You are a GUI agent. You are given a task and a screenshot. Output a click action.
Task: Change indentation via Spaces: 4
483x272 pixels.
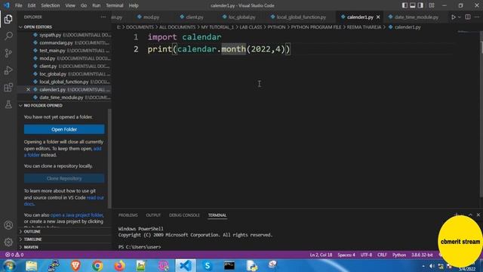pyautogui.click(x=346, y=255)
